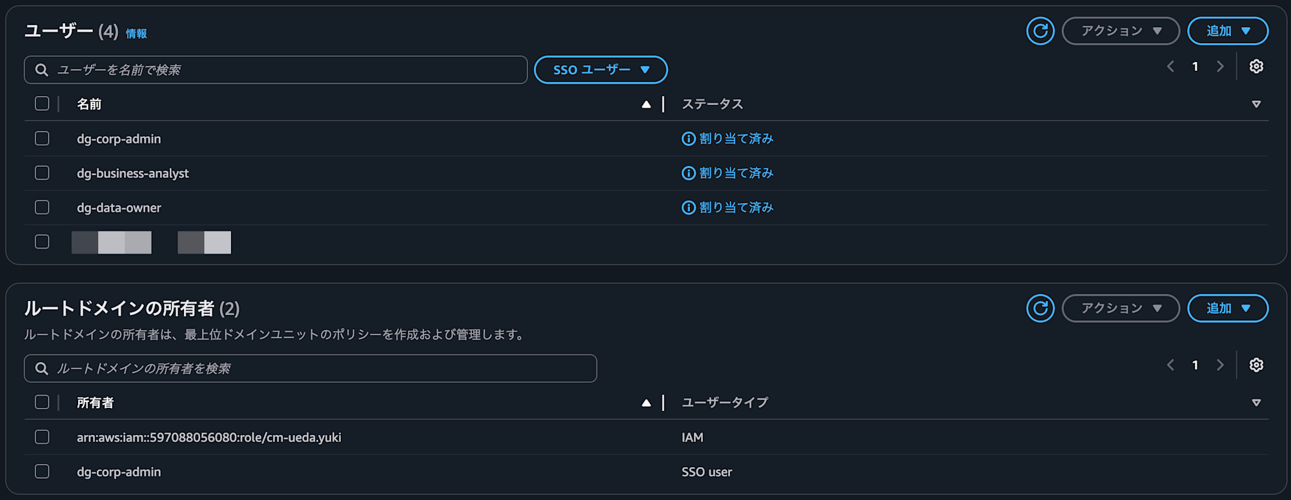Sort by the ステータス column arrow
The width and height of the screenshot is (1291, 500).
point(1256,104)
